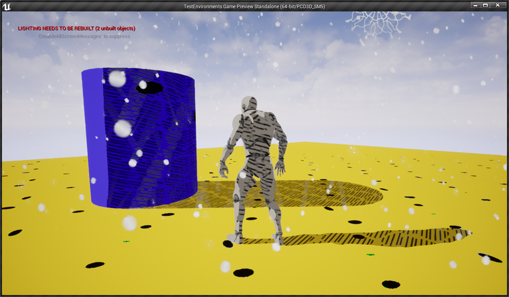Minimize the Game Preview window
The image size is (509, 297).
click(x=475, y=5)
